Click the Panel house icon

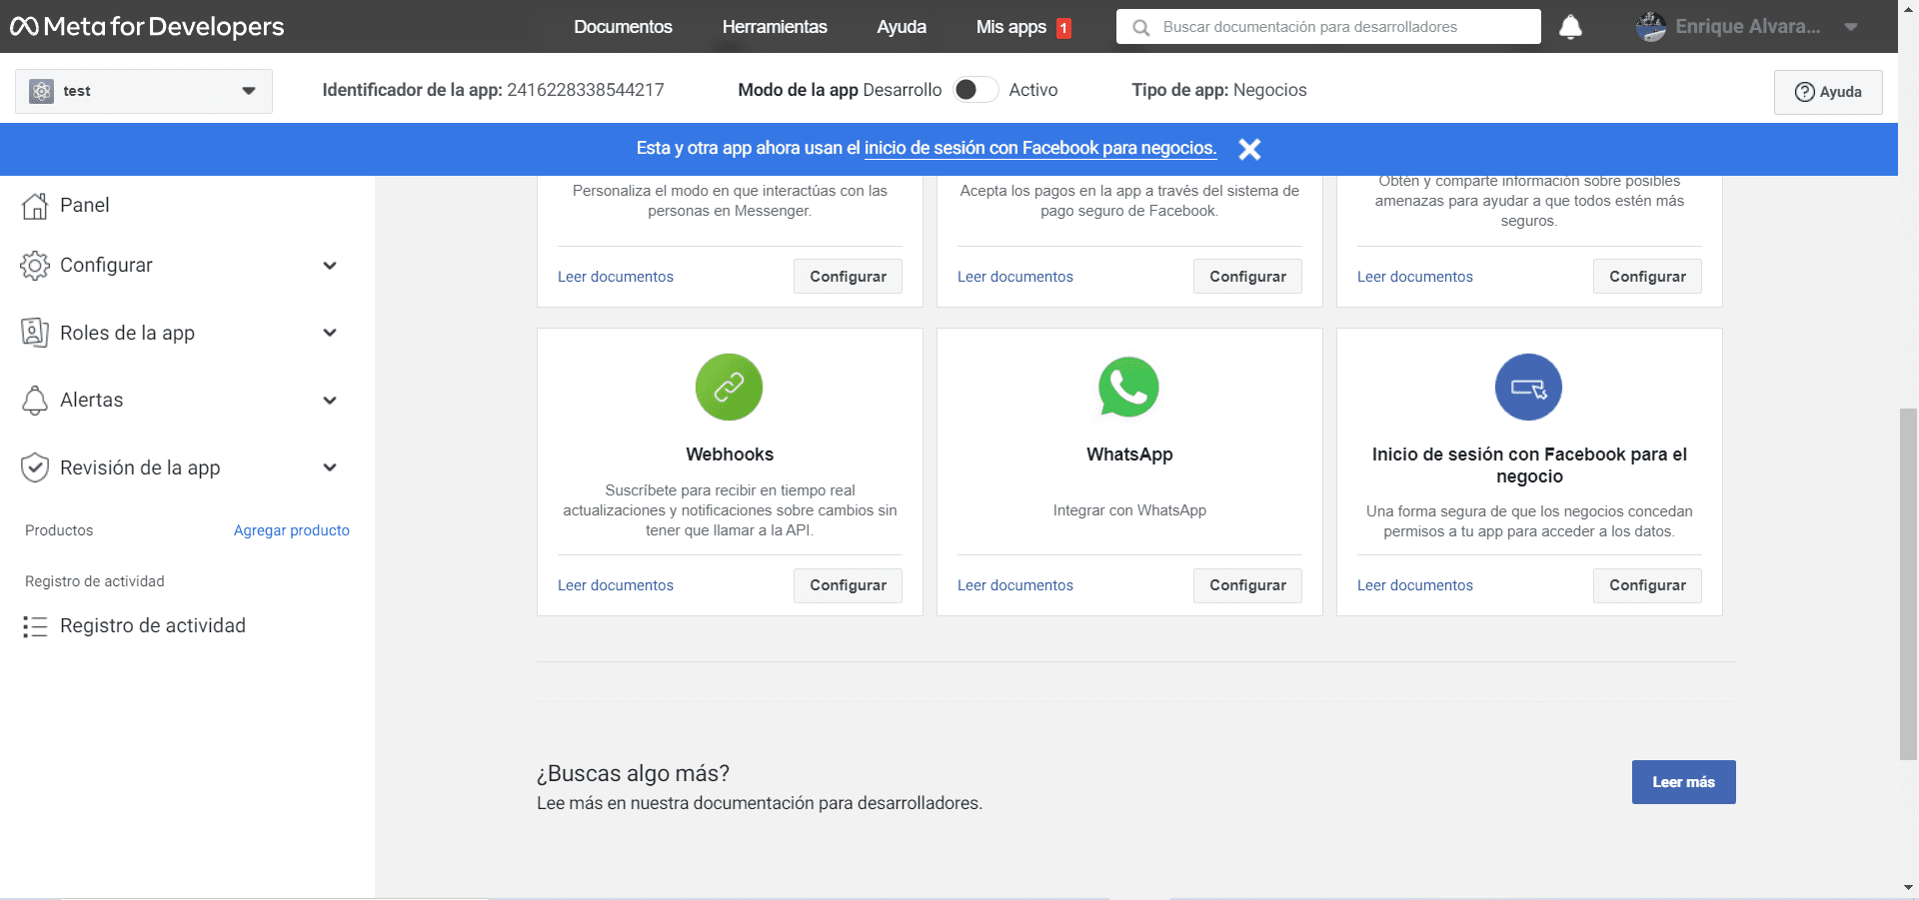[35, 206]
